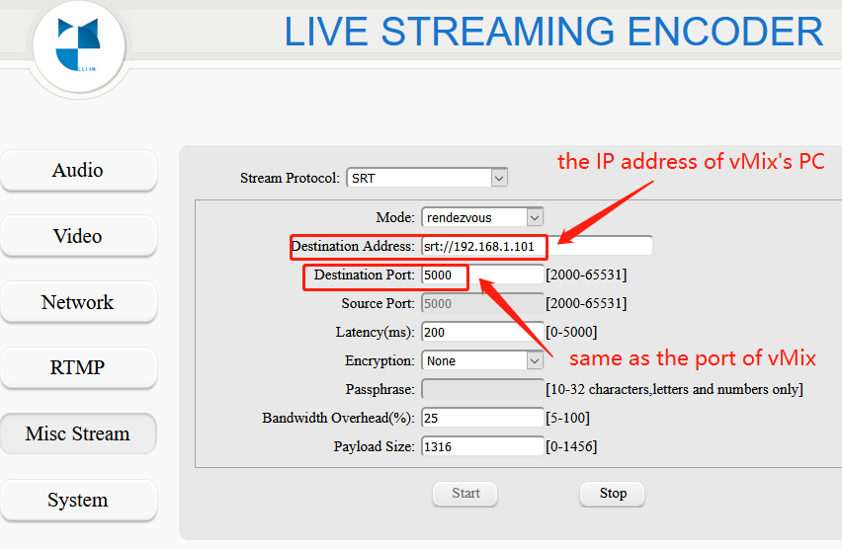Click the Payload Size field with 1316
This screenshot has height=549, width=842.
[x=482, y=446]
